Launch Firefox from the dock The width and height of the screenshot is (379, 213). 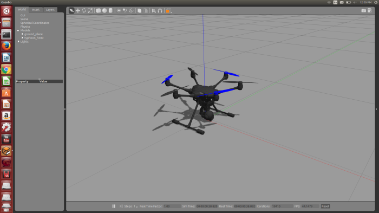coord(6,46)
